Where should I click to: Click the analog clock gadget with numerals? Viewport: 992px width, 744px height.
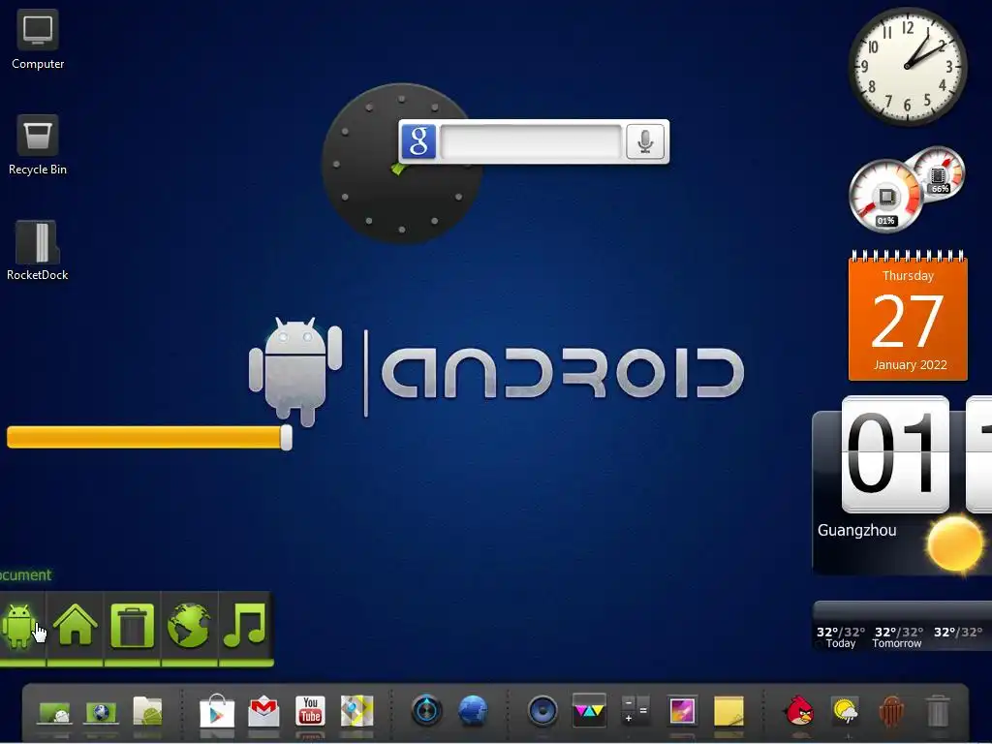[907, 67]
